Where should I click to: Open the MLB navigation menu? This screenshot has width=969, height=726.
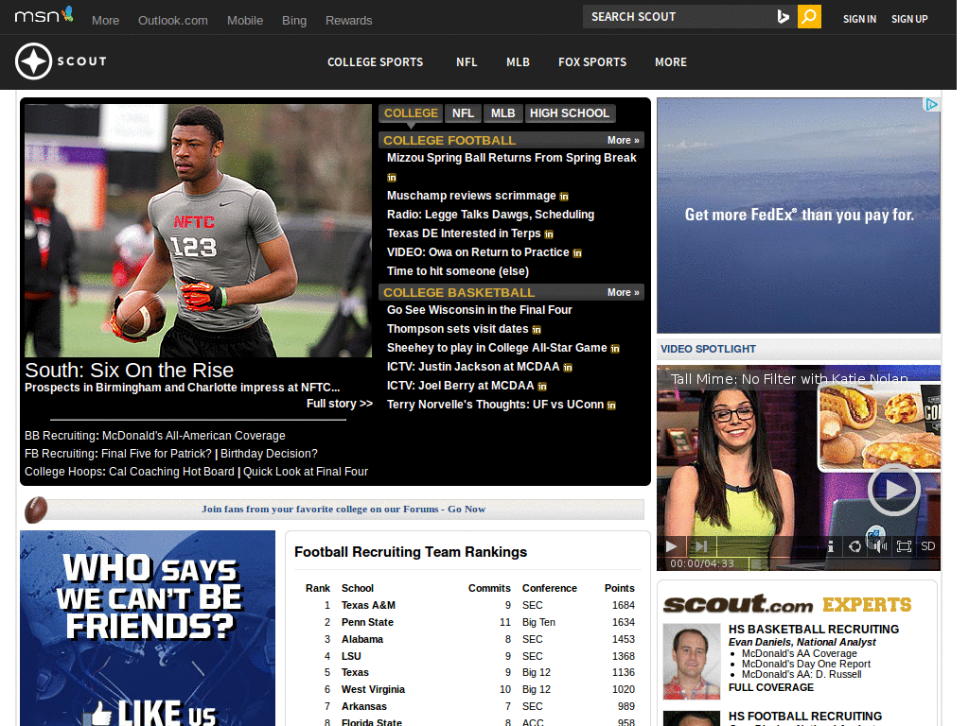tap(518, 62)
